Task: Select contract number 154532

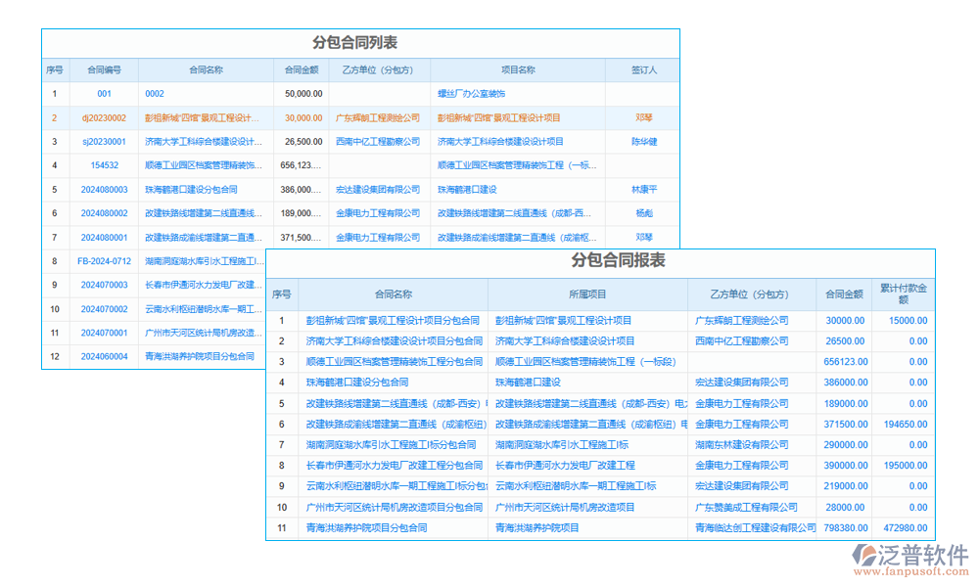Action: click(104, 165)
